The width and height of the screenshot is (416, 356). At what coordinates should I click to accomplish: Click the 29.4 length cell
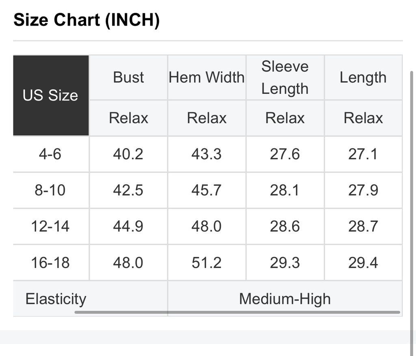363,263
